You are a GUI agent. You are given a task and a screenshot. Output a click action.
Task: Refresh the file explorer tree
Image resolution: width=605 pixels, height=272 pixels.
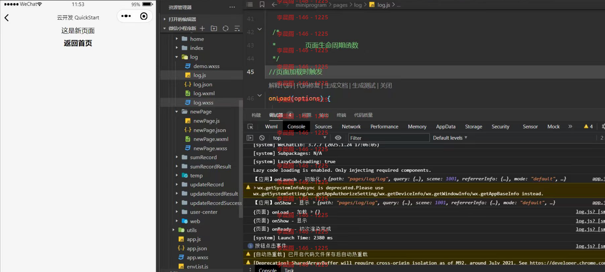coord(226,28)
